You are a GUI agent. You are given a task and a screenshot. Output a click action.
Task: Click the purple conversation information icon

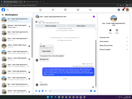click(94, 17)
